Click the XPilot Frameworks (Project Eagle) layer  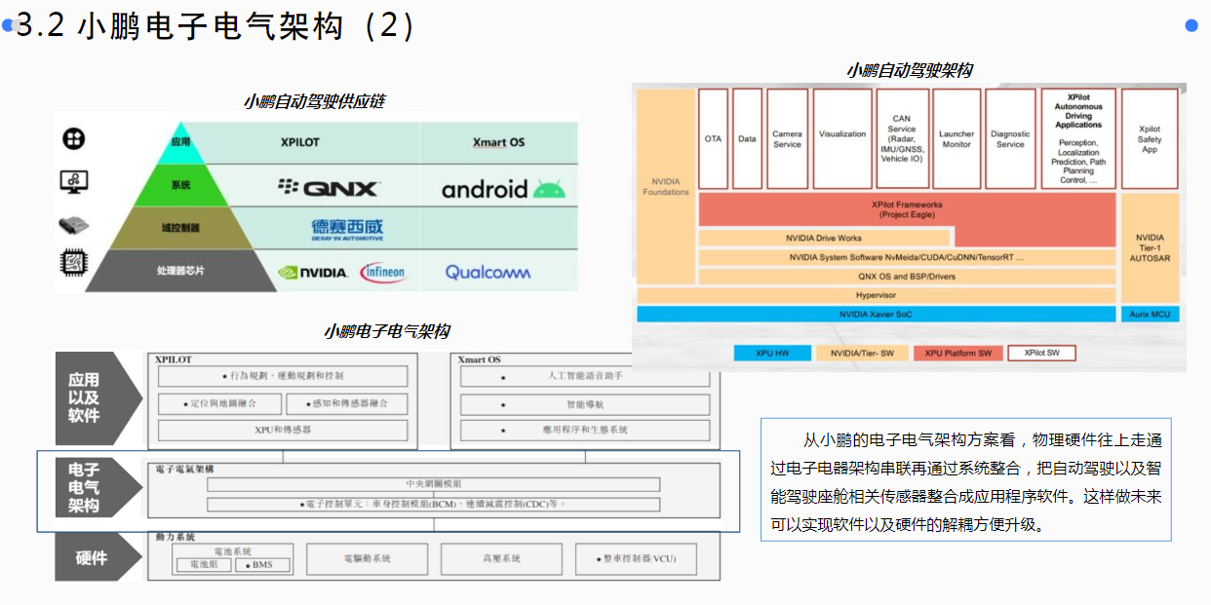(907, 209)
